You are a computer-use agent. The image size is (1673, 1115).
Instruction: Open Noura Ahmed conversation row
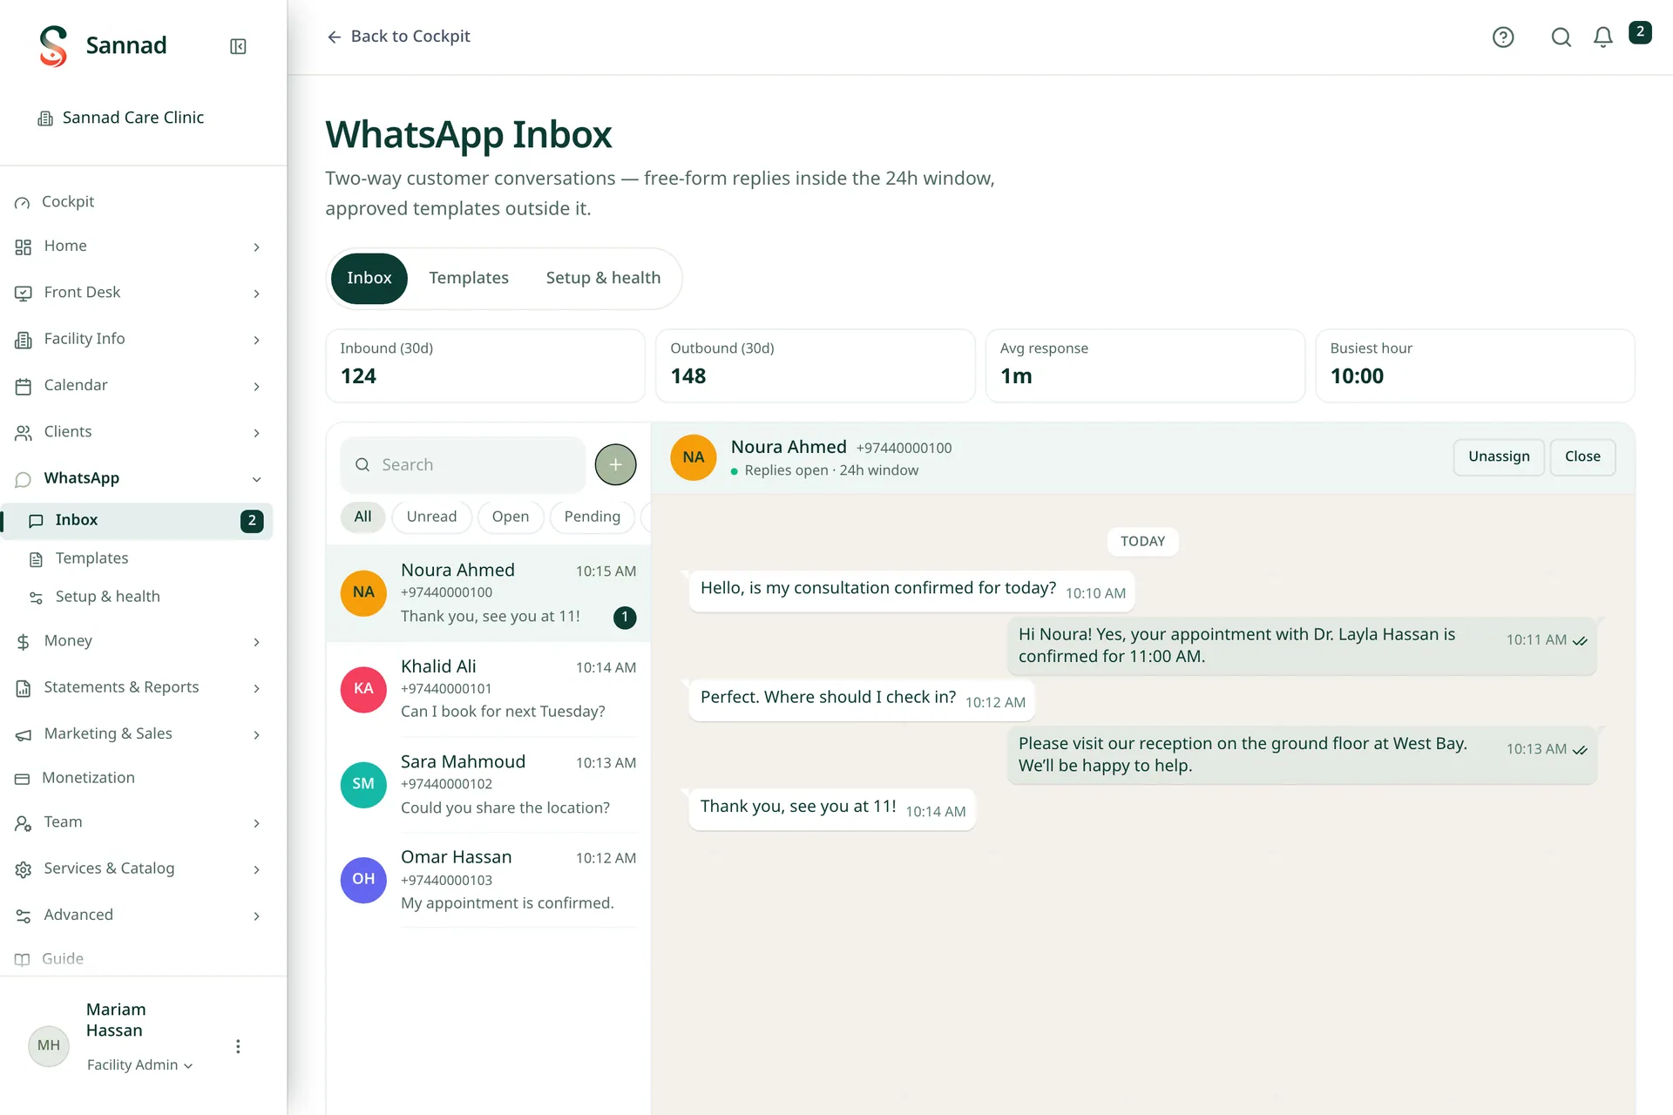pos(489,594)
